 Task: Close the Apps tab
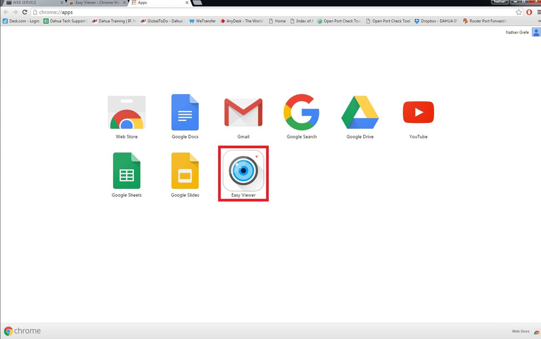click(x=187, y=3)
